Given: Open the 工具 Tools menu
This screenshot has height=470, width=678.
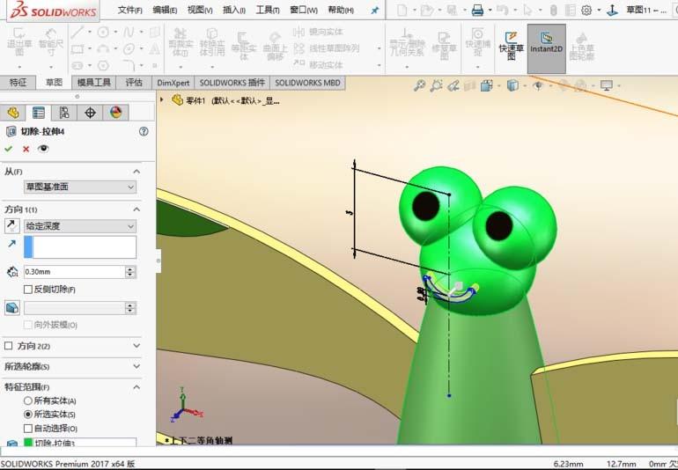Looking at the screenshot, I should 268,10.
